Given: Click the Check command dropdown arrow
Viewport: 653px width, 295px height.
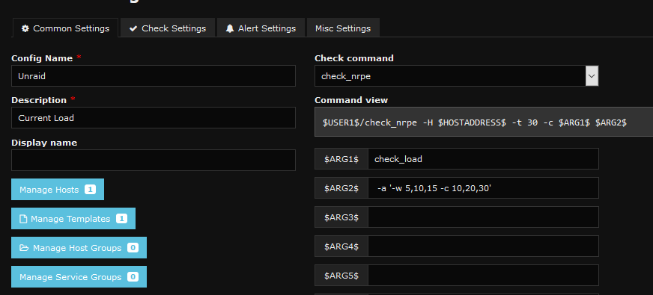Looking at the screenshot, I should [592, 76].
